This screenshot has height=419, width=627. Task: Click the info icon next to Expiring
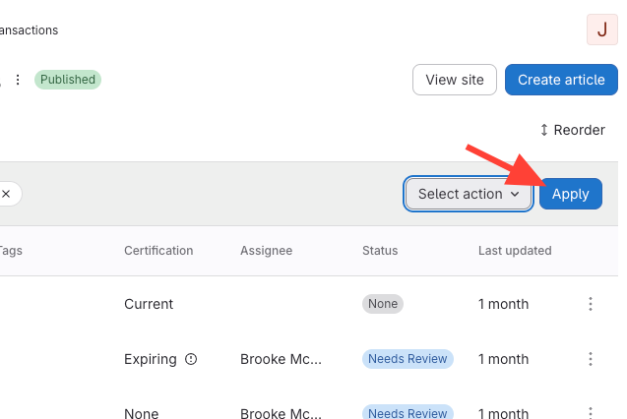(191, 359)
